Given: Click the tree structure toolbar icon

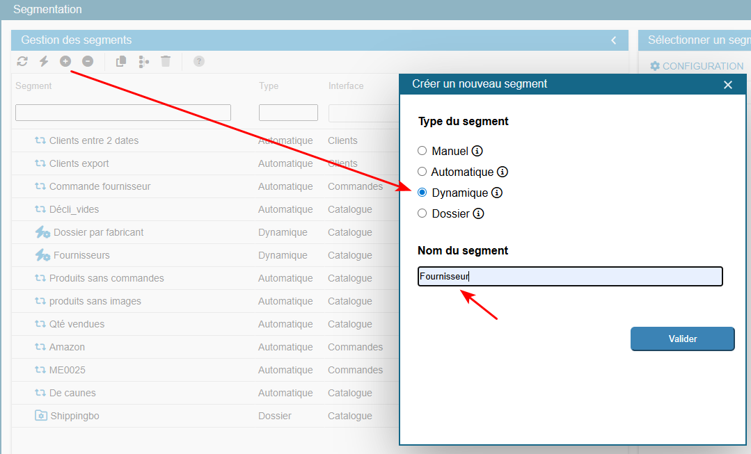Looking at the screenshot, I should click(x=143, y=61).
